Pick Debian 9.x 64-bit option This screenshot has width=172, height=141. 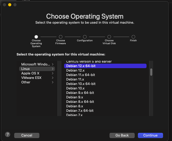80,93
